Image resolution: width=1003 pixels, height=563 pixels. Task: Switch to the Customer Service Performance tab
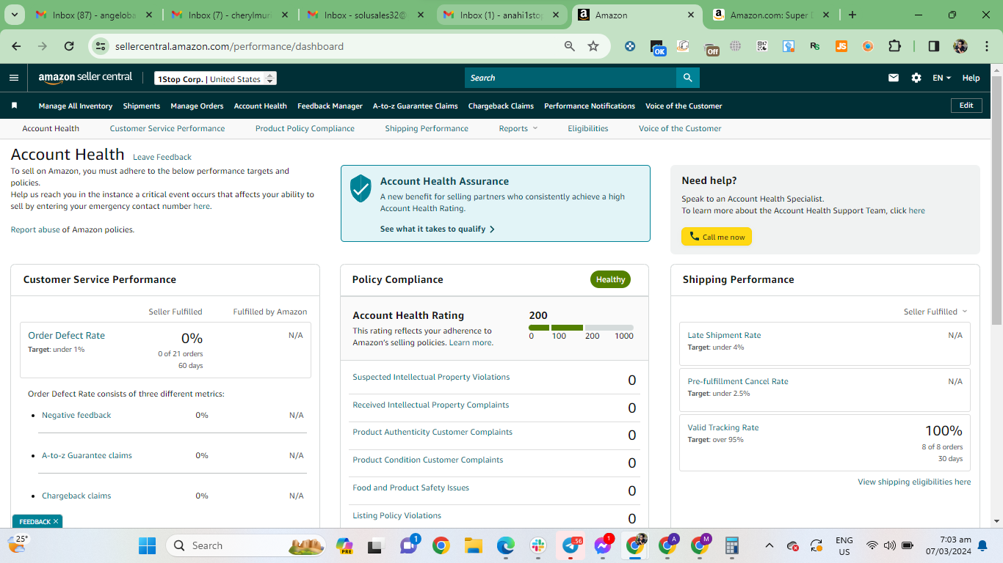tap(167, 128)
